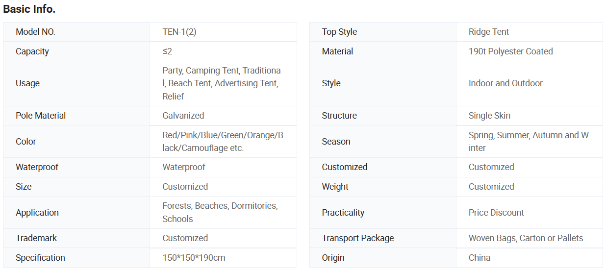Select the 150*150*190cm specification value

tap(194, 258)
